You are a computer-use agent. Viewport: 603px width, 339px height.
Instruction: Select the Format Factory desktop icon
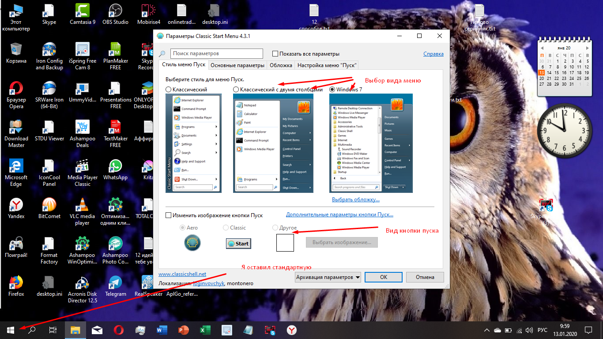coord(49,251)
